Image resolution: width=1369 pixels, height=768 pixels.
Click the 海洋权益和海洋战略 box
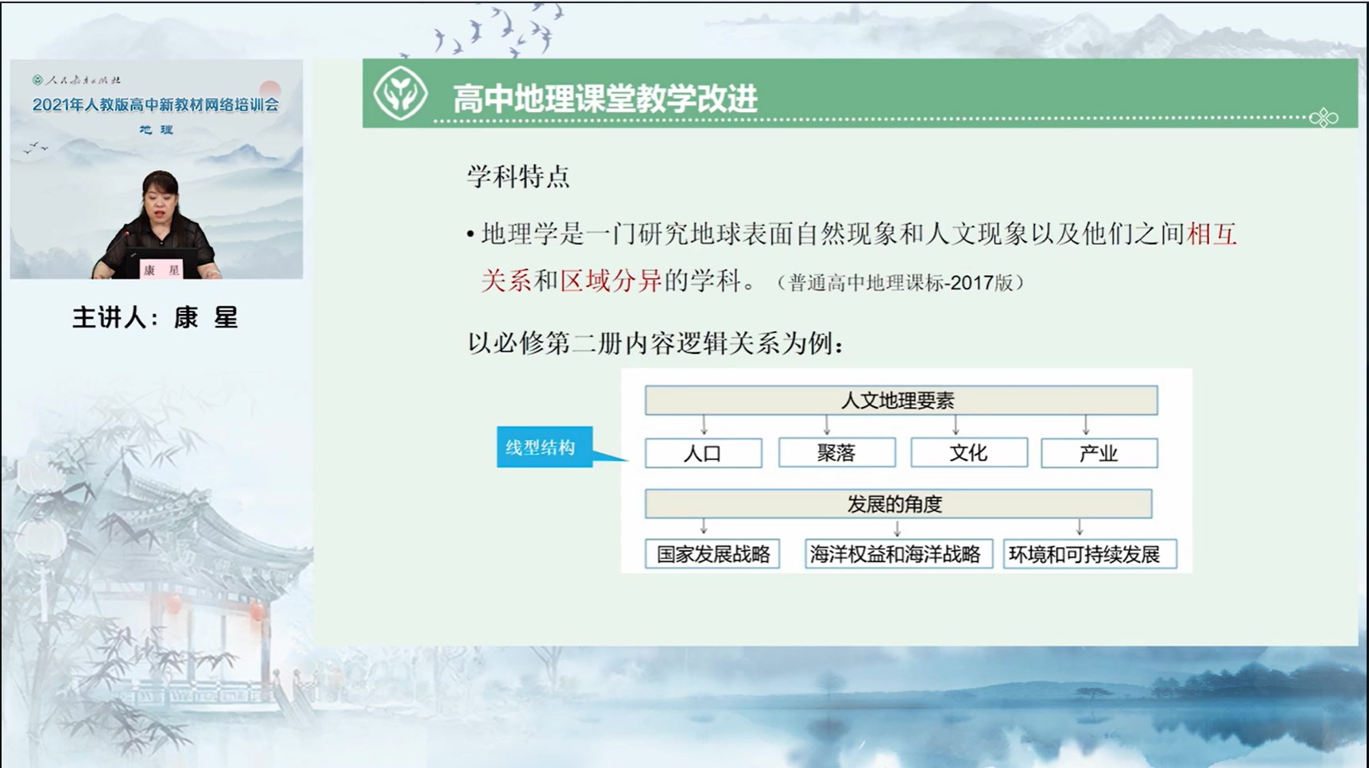point(898,553)
